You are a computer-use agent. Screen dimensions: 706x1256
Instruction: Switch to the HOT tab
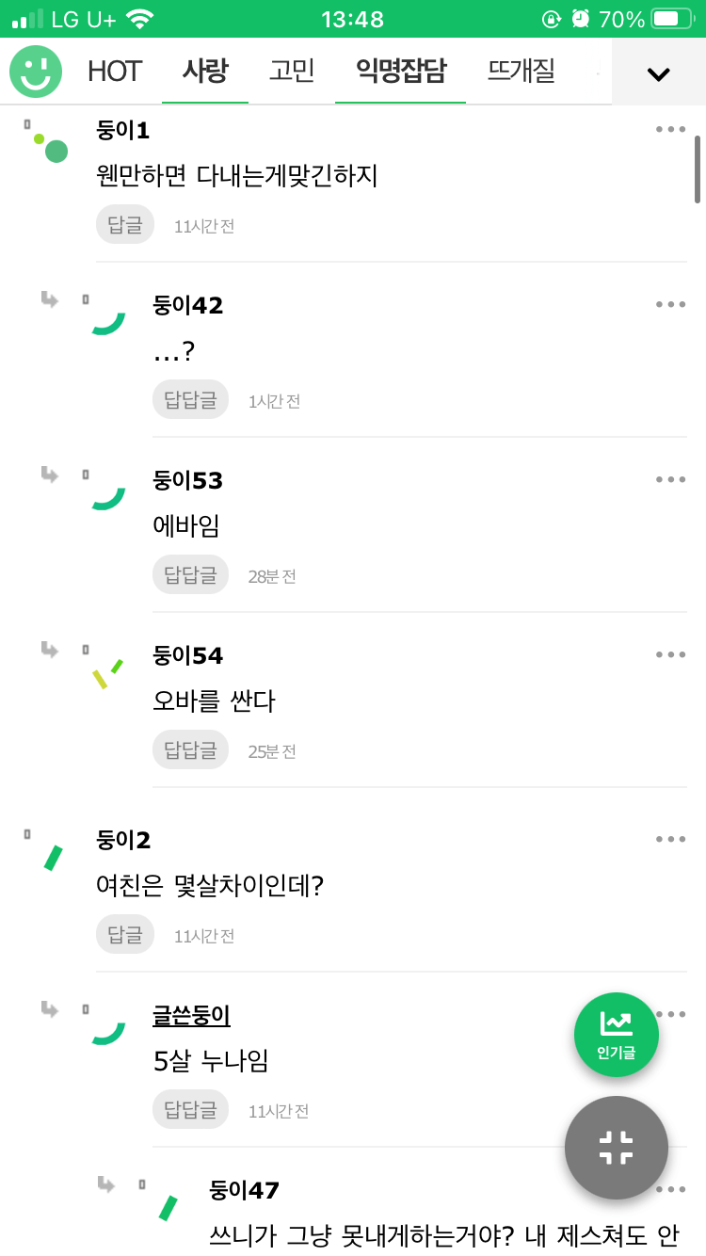(114, 72)
